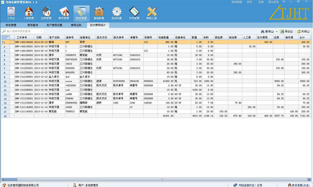
Task: Open 入库管理 inbound management icon
Action: 28,13
